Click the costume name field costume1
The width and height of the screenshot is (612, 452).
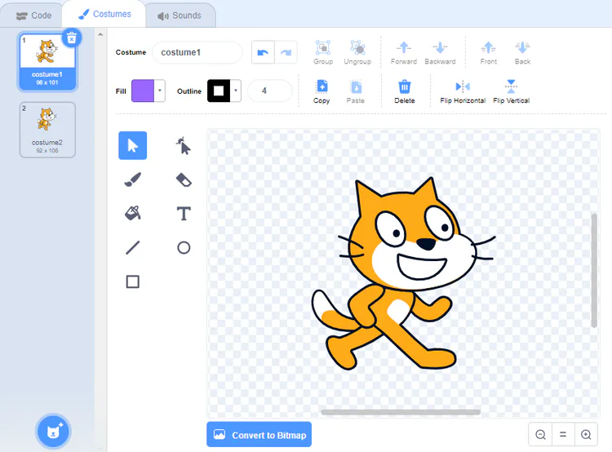tap(197, 52)
